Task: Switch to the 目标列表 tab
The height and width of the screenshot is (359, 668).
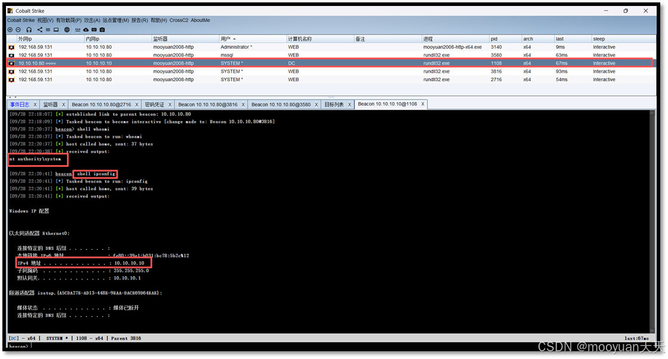Action: point(334,104)
